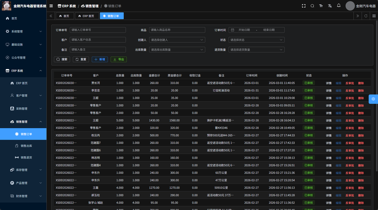Toggle fullscreen mode icon in header
The width and height of the screenshot is (378, 210).
click(x=304, y=6)
